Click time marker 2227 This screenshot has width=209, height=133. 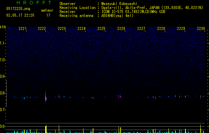coord(141,28)
